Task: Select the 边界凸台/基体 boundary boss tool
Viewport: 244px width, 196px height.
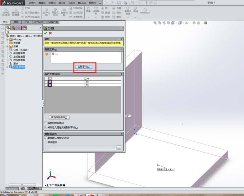Action: 31,17
